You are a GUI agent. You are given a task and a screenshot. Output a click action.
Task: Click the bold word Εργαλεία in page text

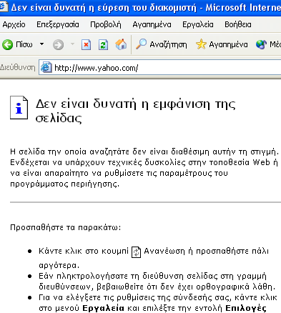[103, 308]
